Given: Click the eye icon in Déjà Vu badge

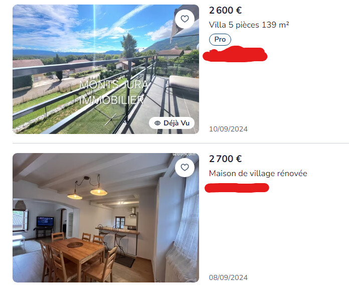Looking at the screenshot, I should (x=157, y=123).
